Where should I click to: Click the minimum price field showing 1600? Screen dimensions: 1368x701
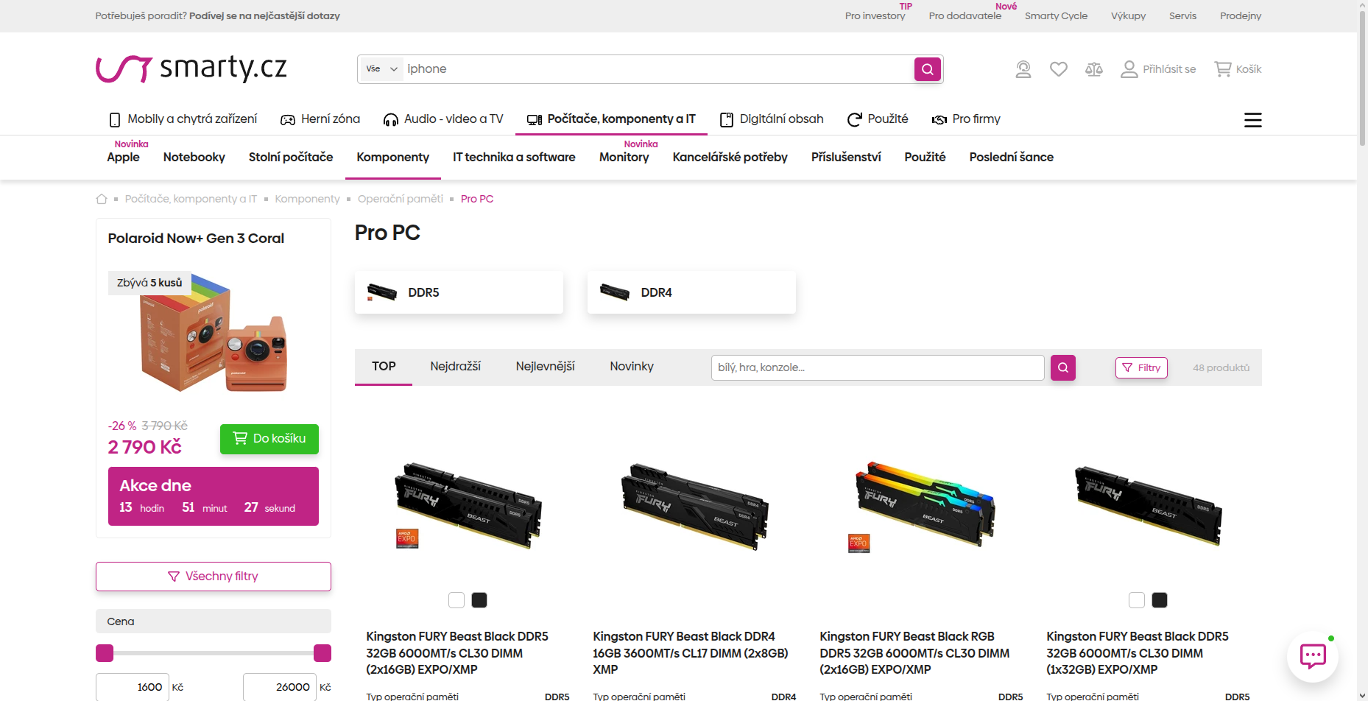(133, 687)
